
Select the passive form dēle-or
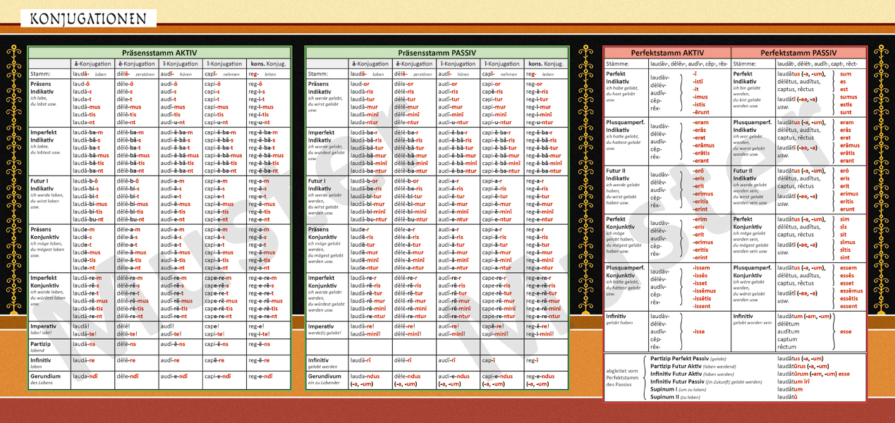coord(404,85)
